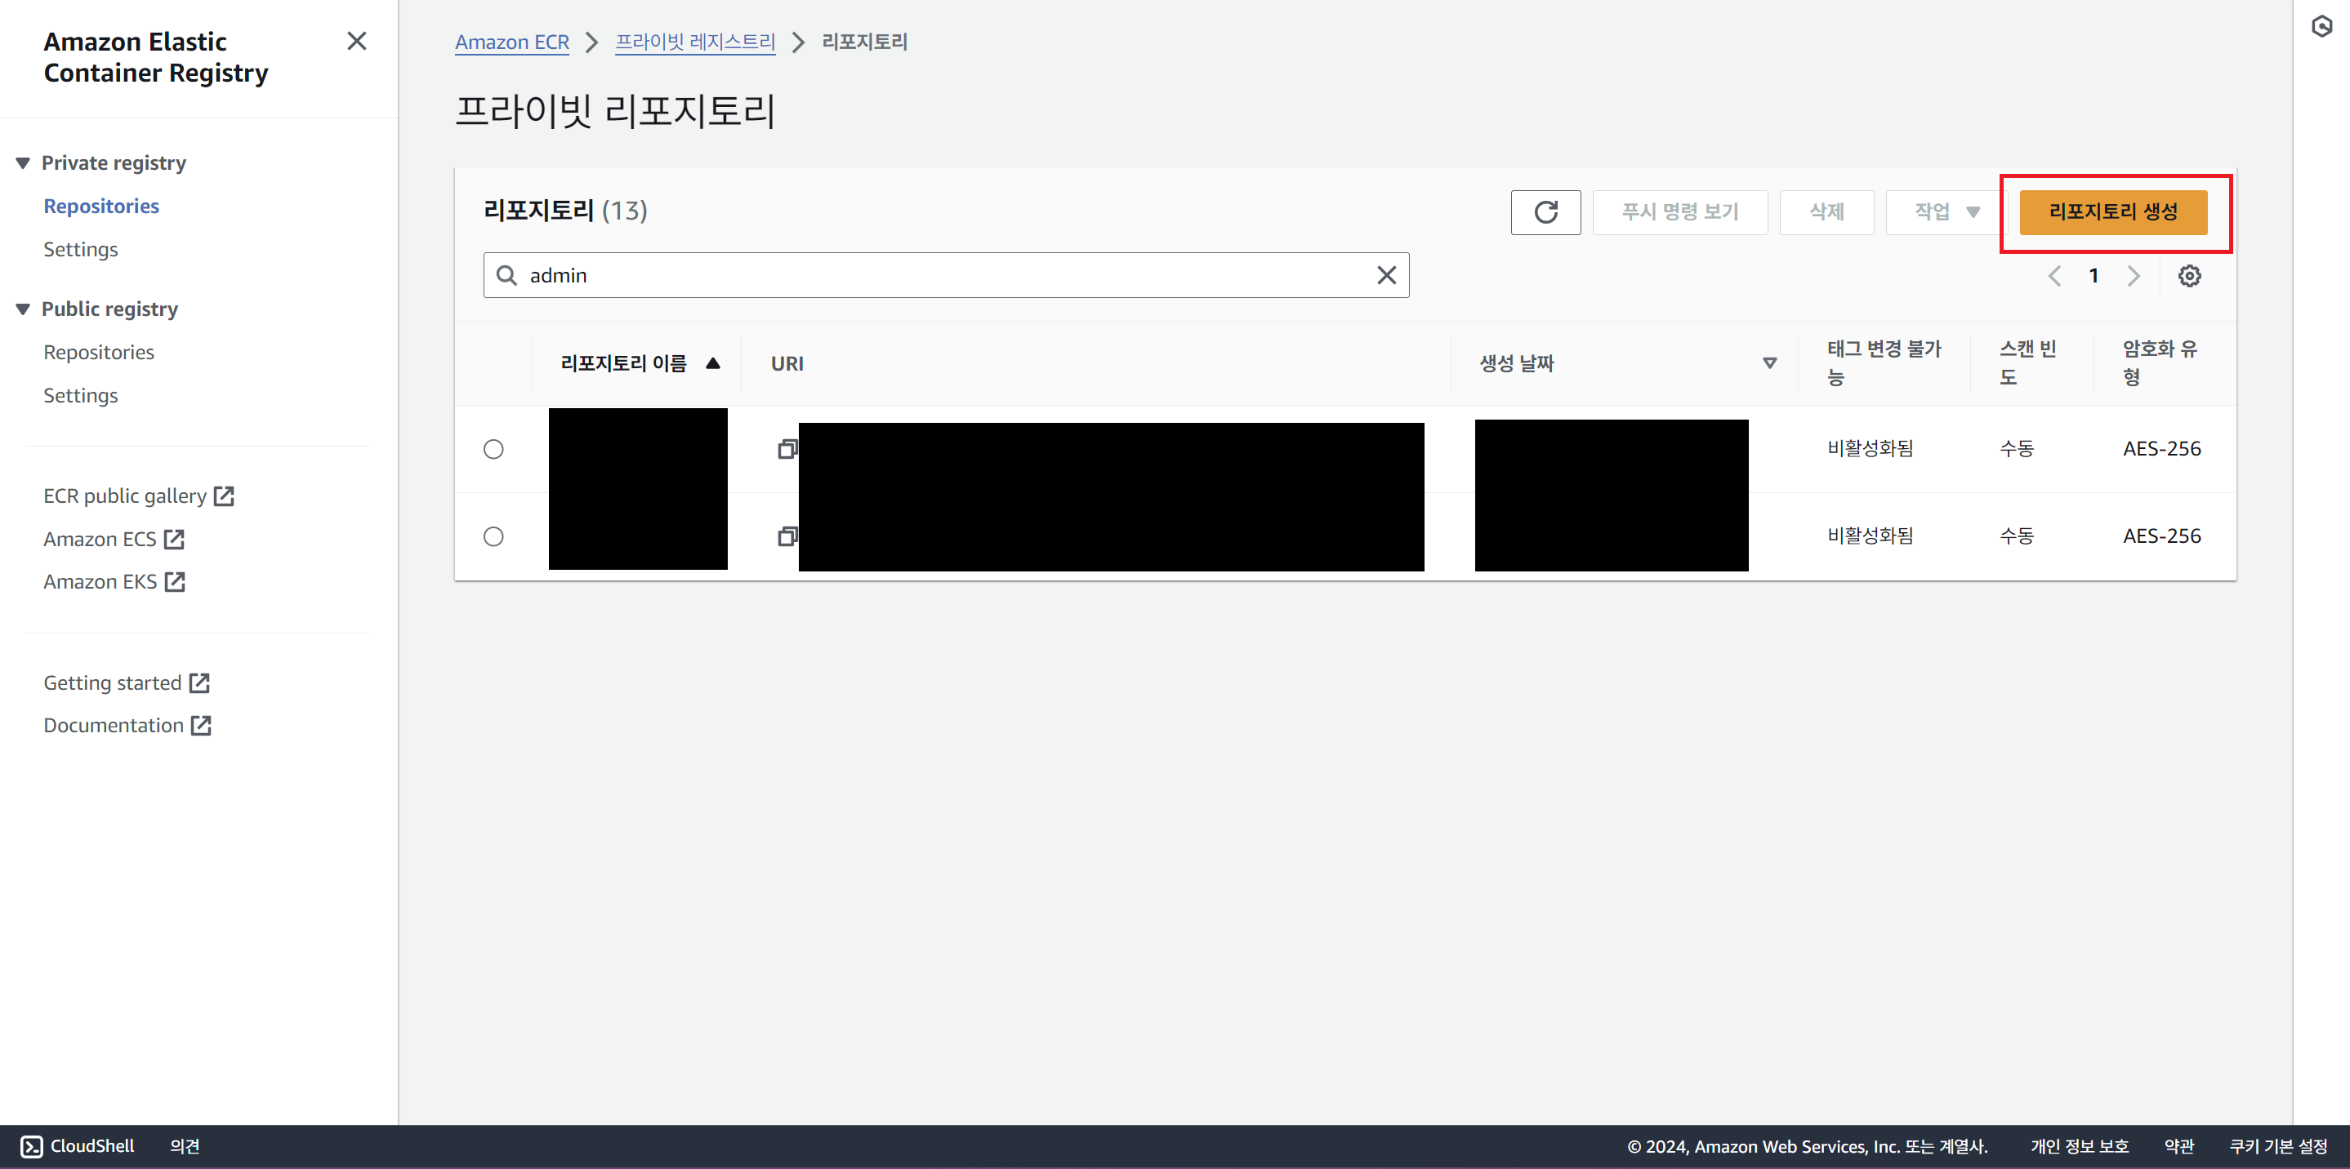Click the notifications hexagon icon top right
This screenshot has height=1169, width=2350.
coord(2321,28)
